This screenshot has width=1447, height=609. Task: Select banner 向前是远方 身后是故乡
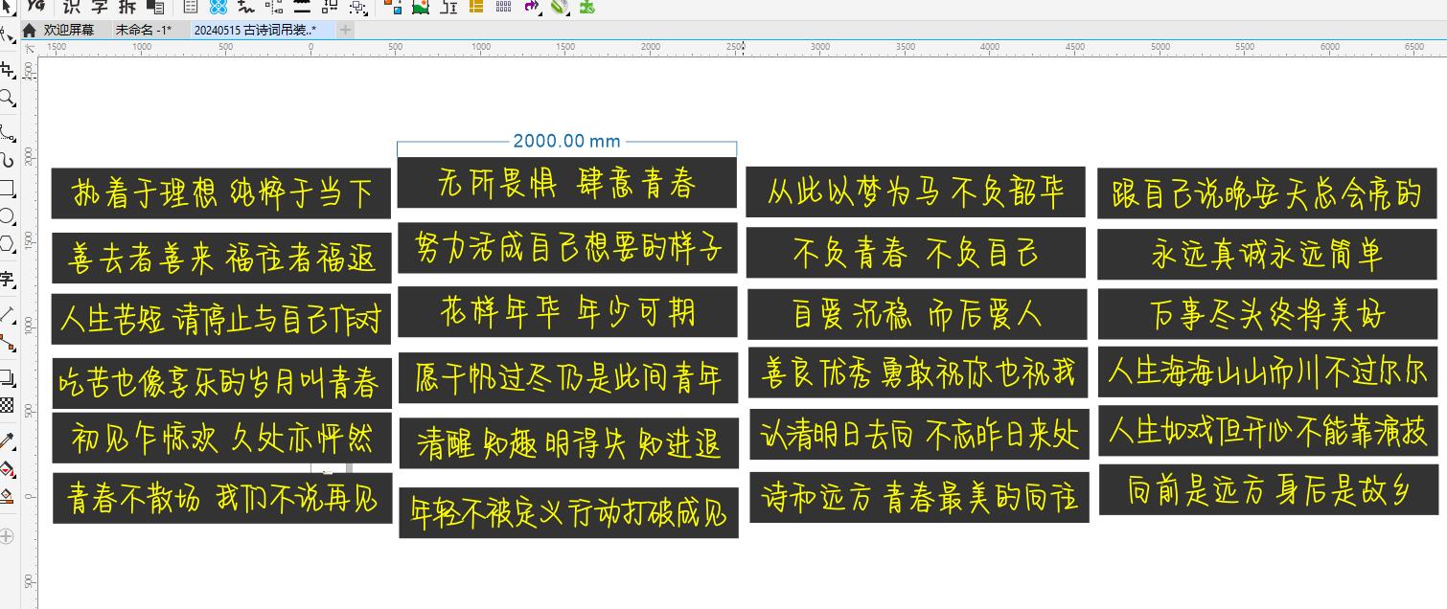[x=1269, y=490]
